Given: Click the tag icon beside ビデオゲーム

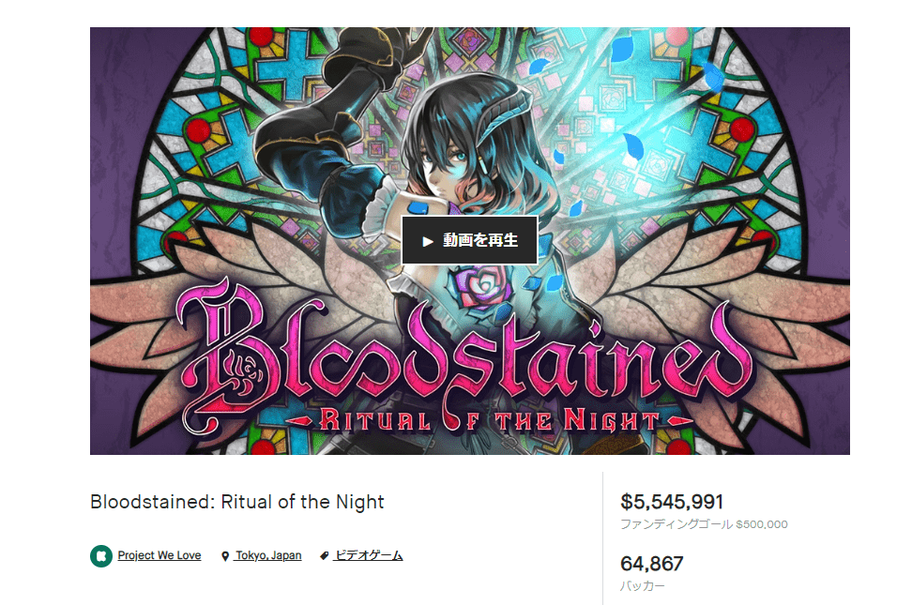Looking at the screenshot, I should (325, 556).
